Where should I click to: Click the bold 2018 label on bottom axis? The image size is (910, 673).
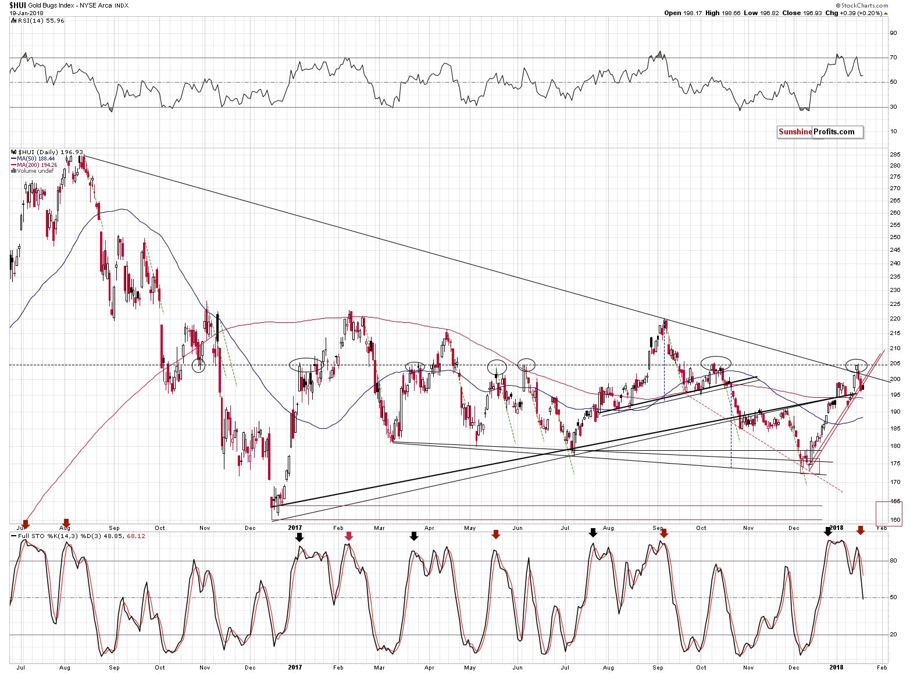(836, 667)
